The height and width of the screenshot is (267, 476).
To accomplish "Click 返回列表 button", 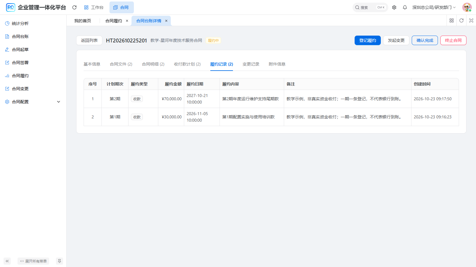I will pyautogui.click(x=89, y=40).
